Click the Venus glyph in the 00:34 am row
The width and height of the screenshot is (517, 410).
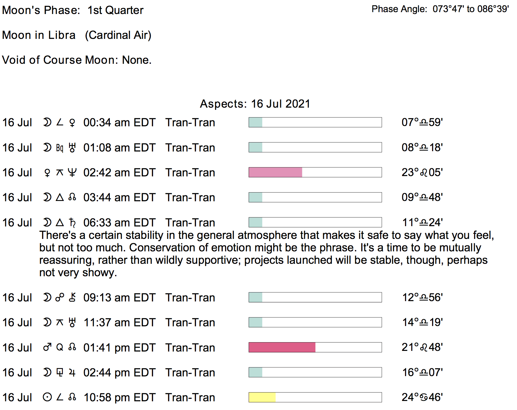(72, 123)
